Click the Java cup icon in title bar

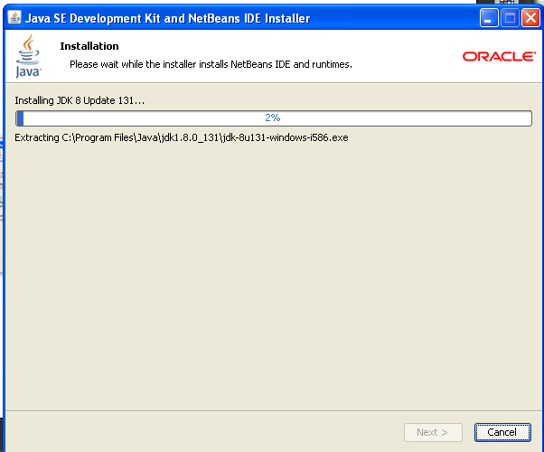(14, 18)
